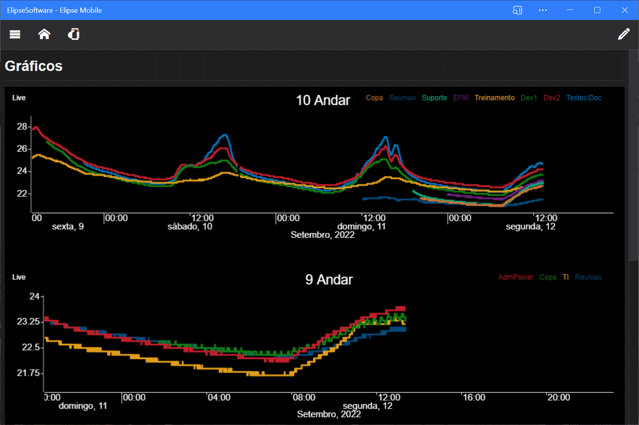Hide the Testes\Doc series

pyautogui.click(x=584, y=98)
